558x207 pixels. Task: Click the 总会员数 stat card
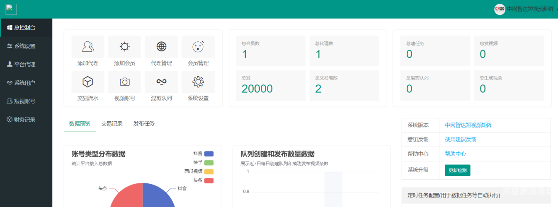(x=271, y=51)
